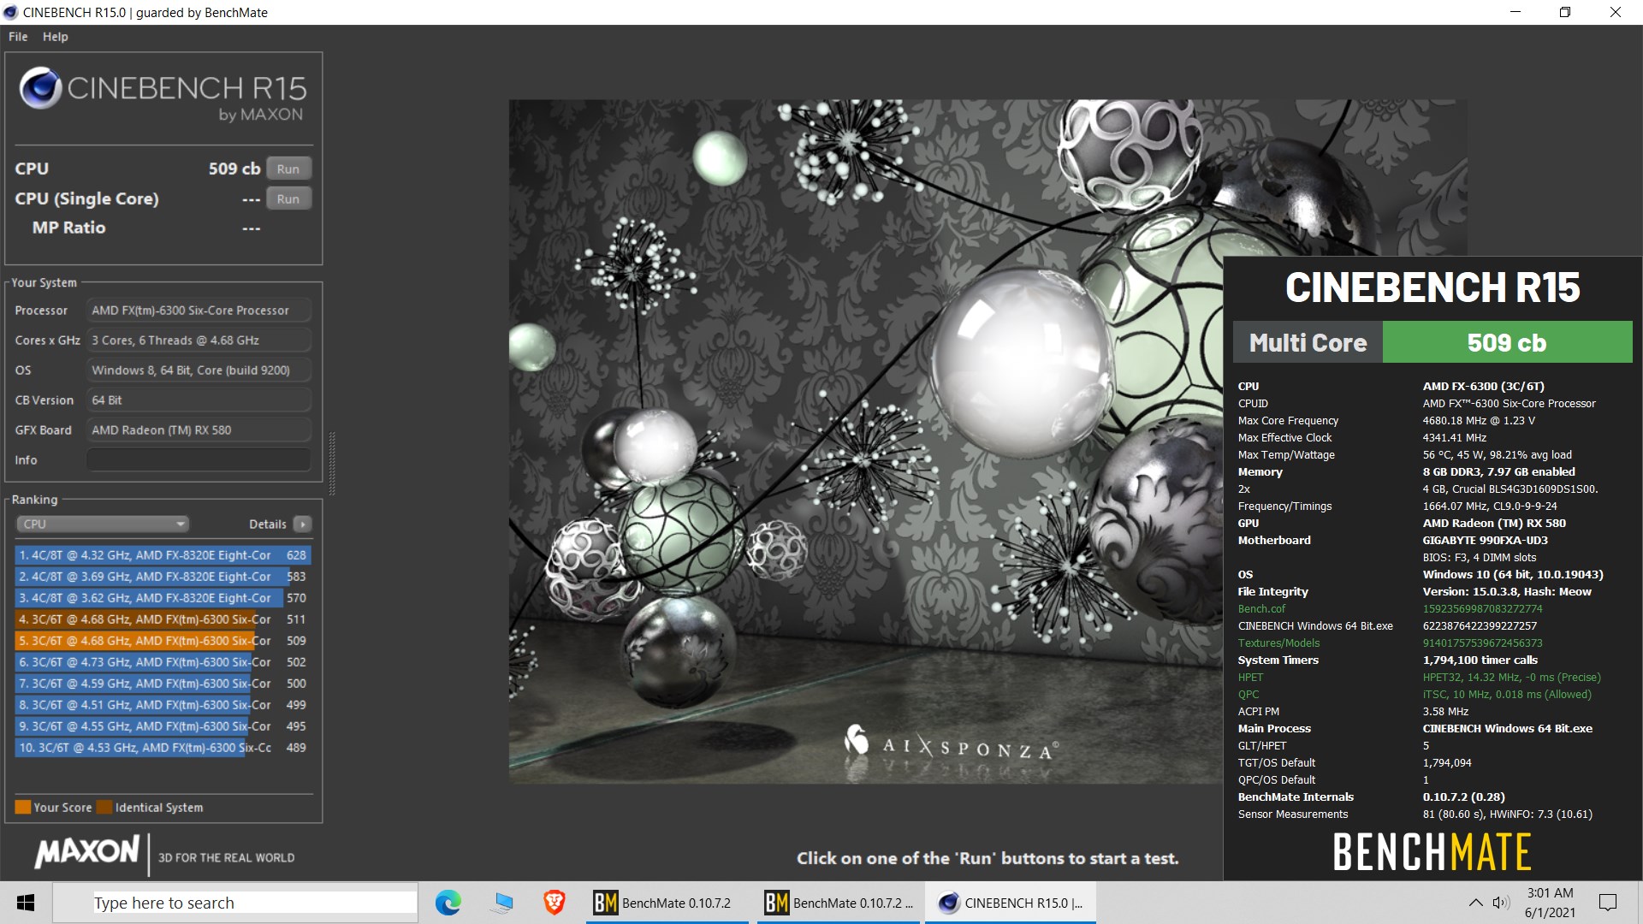1643x924 pixels.
Task: Open the notification center icon
Action: point(1608,903)
